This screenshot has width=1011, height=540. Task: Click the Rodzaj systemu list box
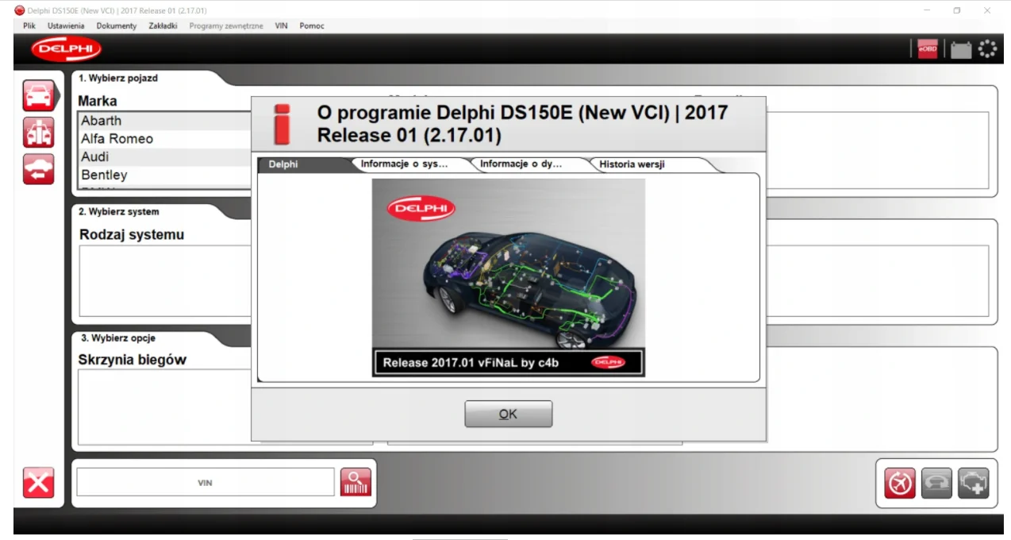165,281
